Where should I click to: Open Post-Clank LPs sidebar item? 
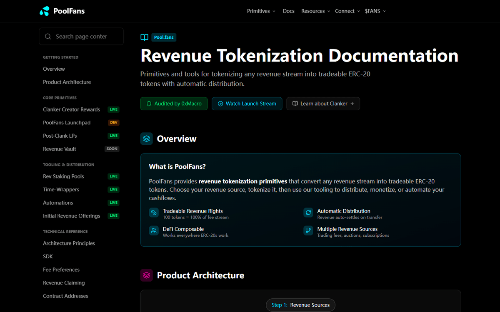click(60, 136)
